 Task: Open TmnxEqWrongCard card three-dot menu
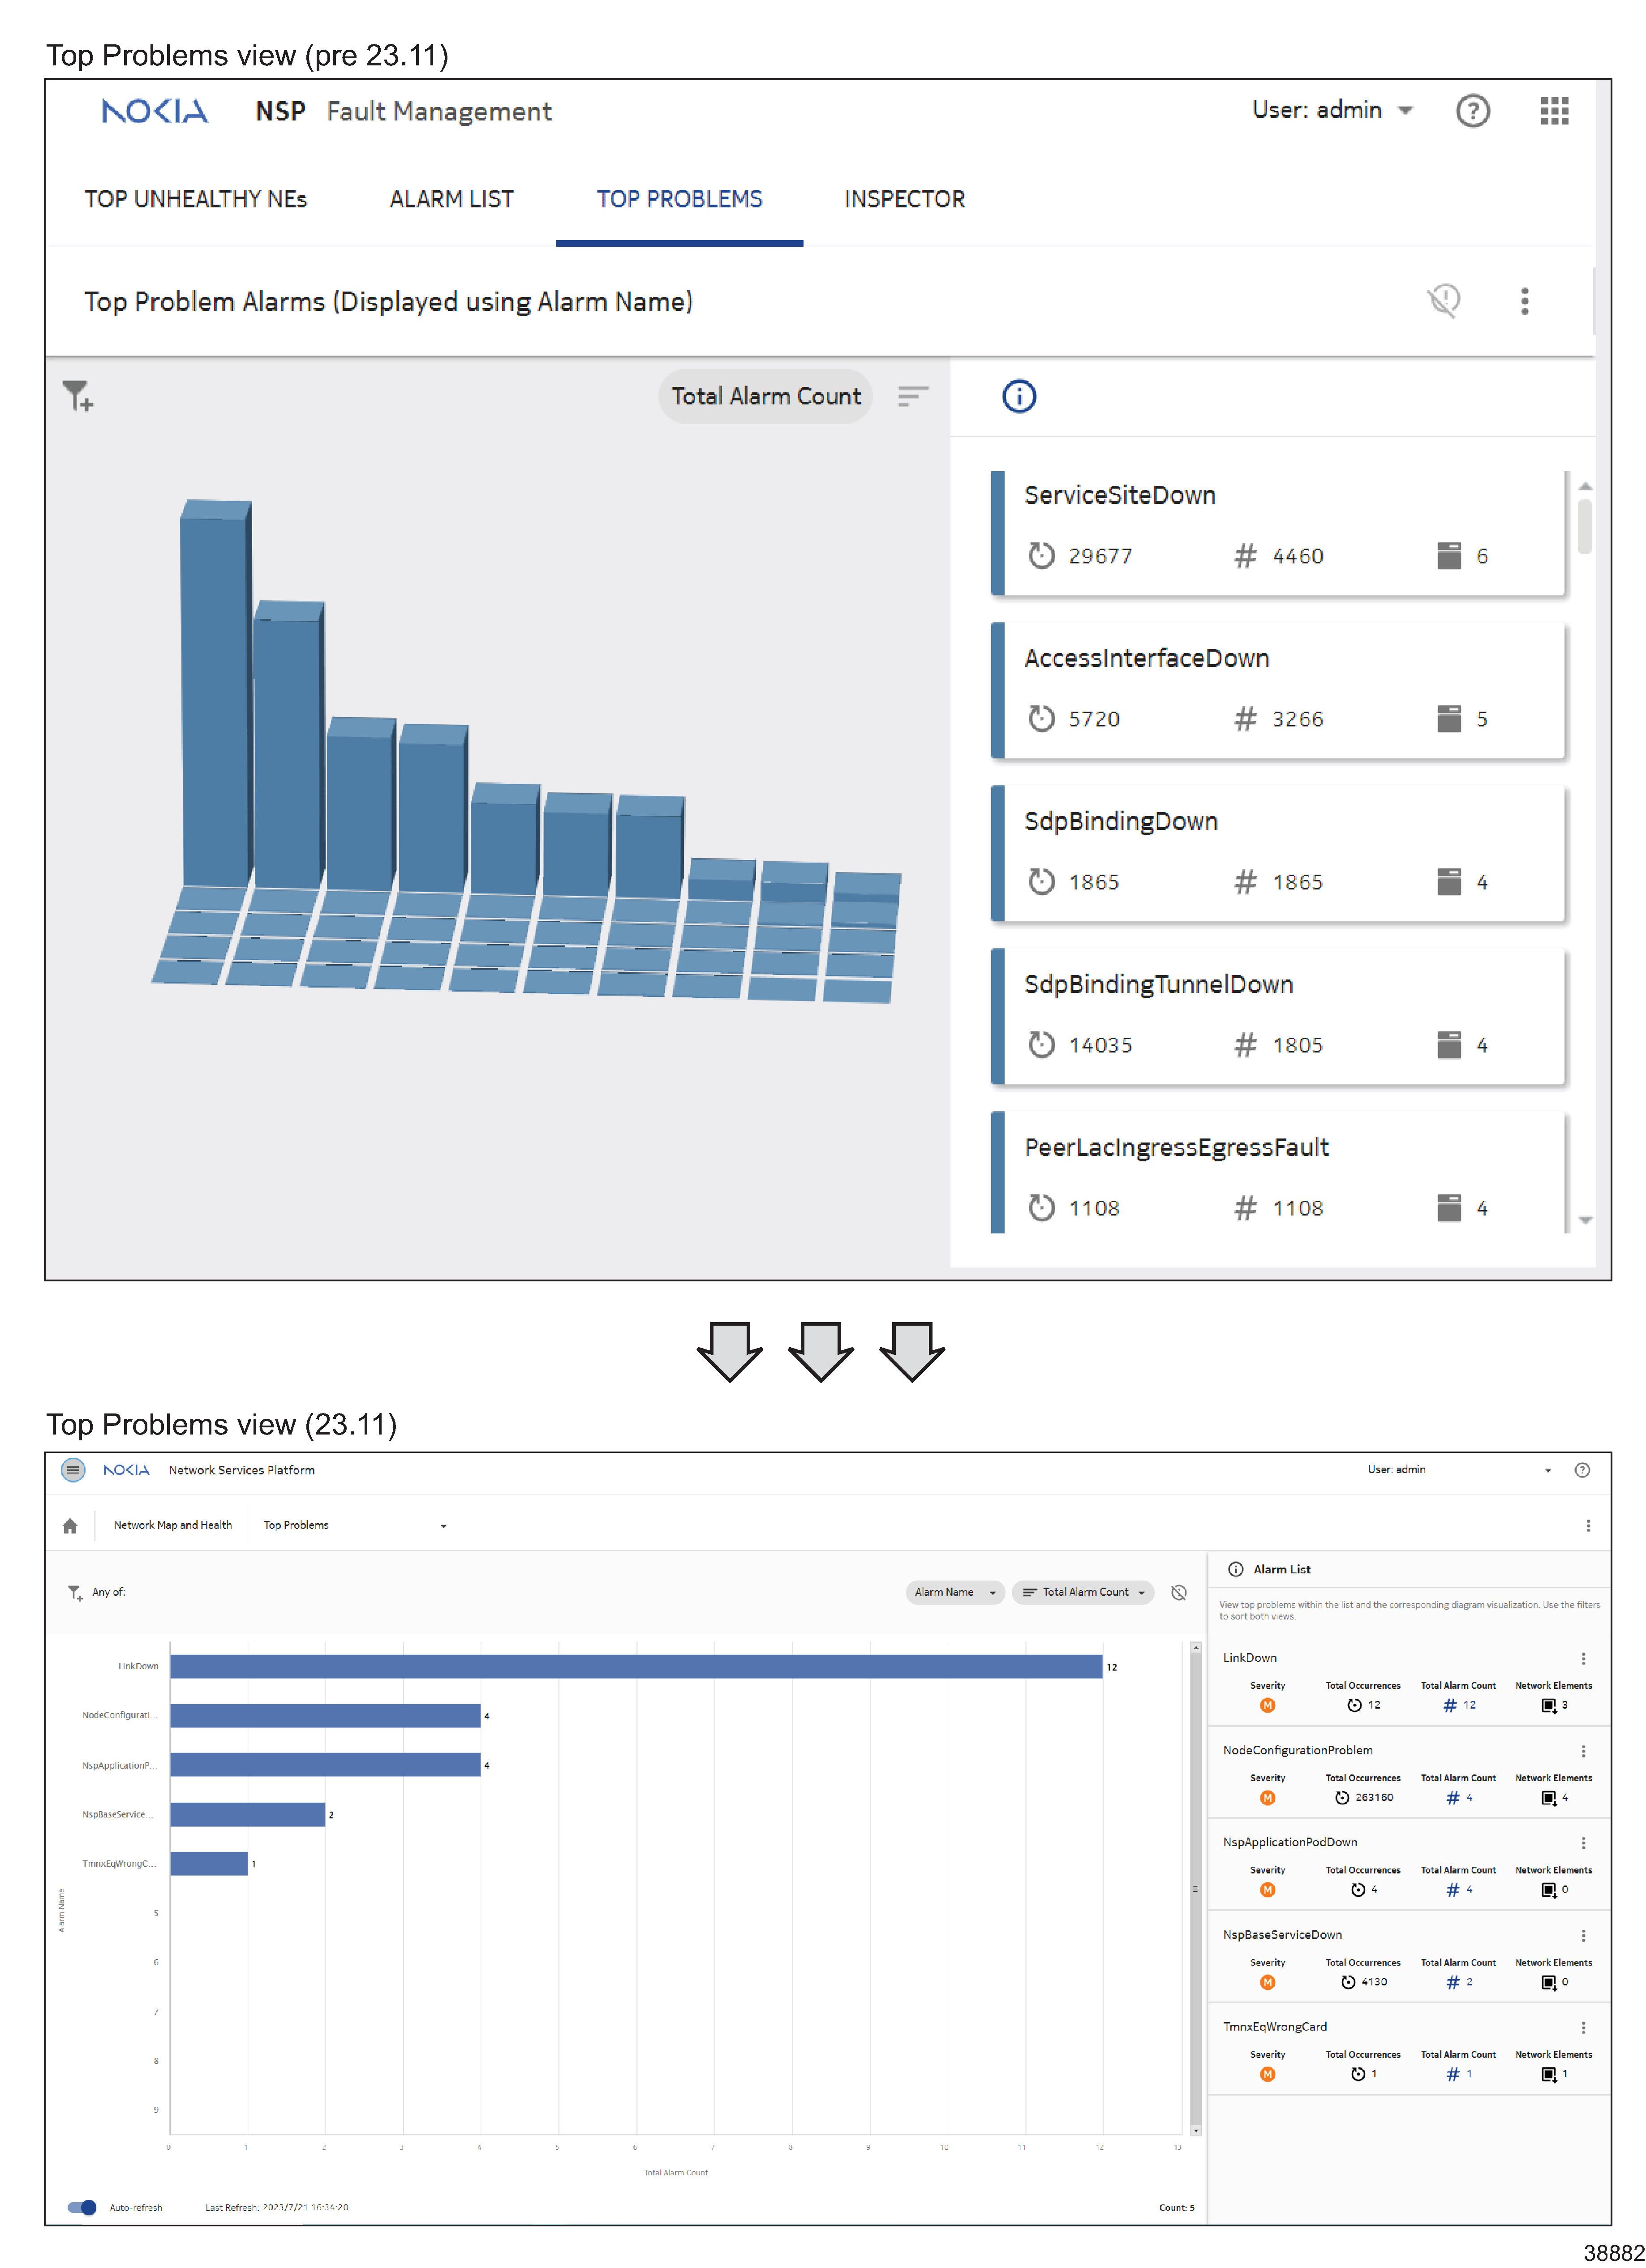(1583, 2028)
